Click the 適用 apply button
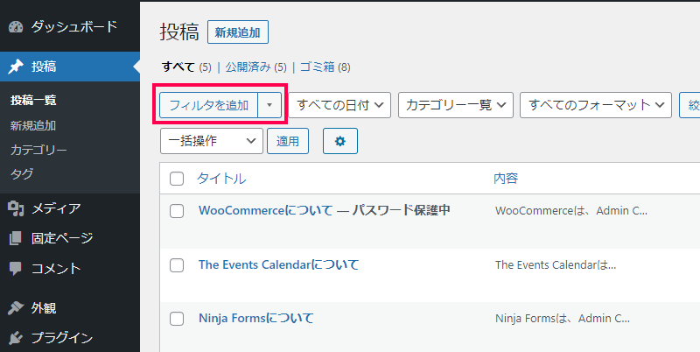The image size is (700, 352). [x=288, y=141]
